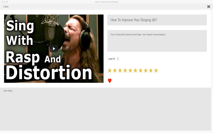This screenshot has width=213, height=133.
Task: Go back using the Back link
Action: 6,7
